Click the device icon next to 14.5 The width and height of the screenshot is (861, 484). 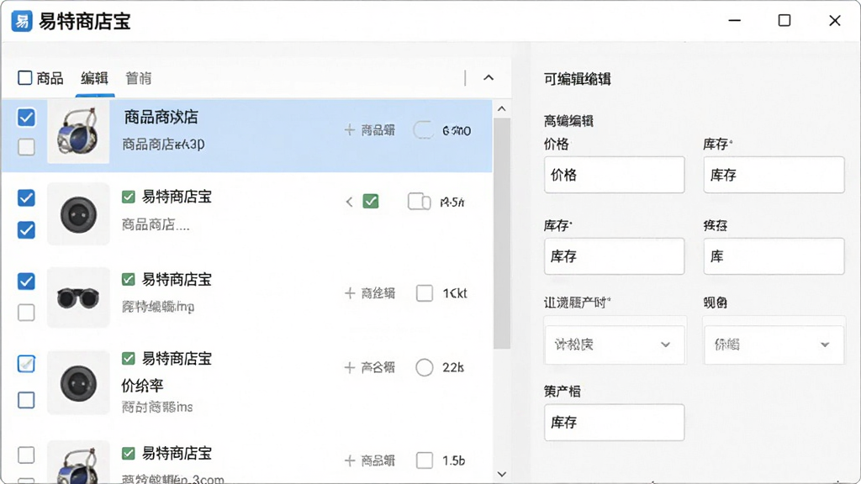click(x=419, y=202)
